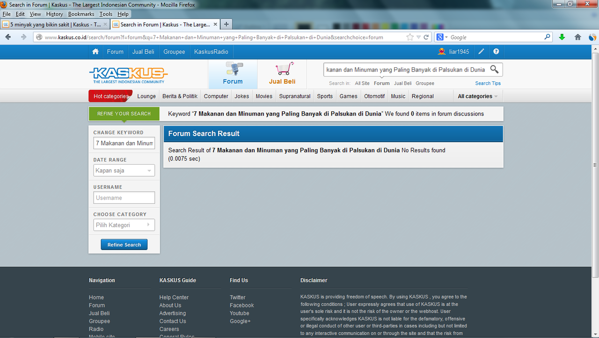Click the Username input field
This screenshot has width=599, height=338.
click(x=124, y=198)
